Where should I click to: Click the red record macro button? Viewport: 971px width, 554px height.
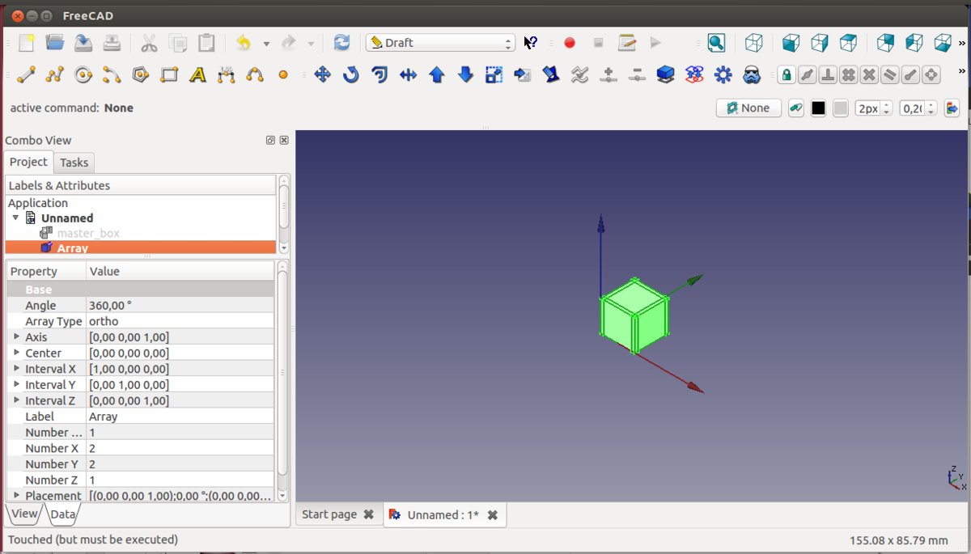[x=570, y=43]
